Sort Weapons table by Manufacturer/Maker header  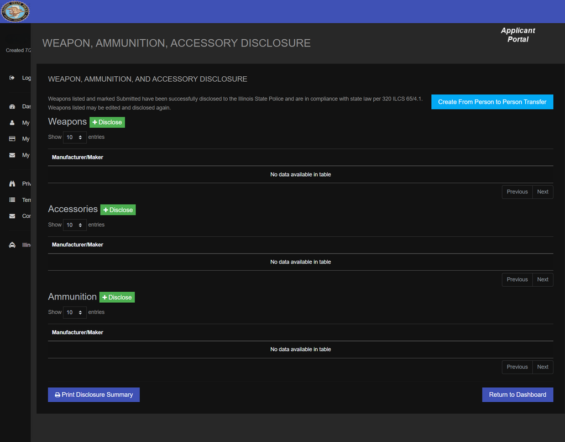tap(77, 157)
